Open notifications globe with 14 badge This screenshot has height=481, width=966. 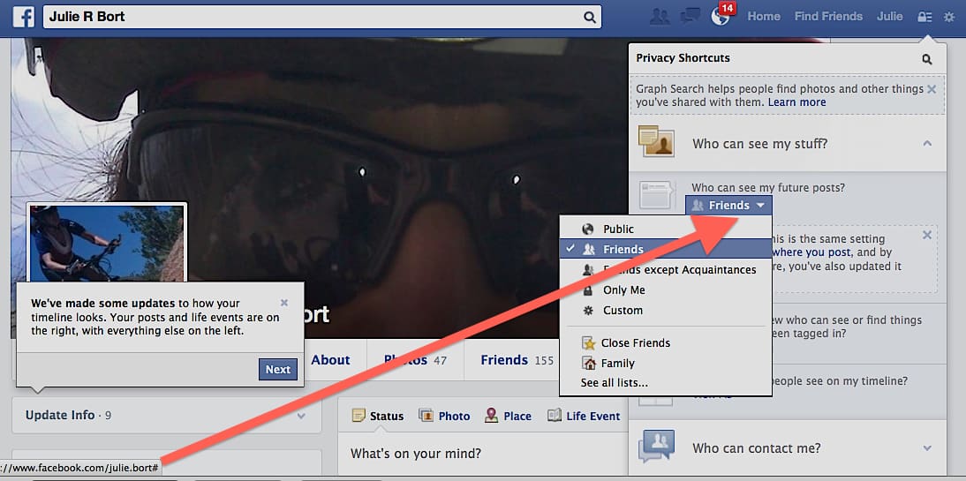pos(721,16)
